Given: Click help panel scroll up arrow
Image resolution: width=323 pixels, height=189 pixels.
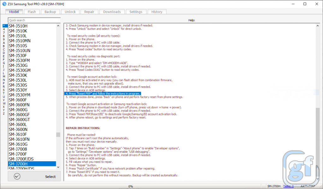Looking at the screenshot, I should (318, 26).
